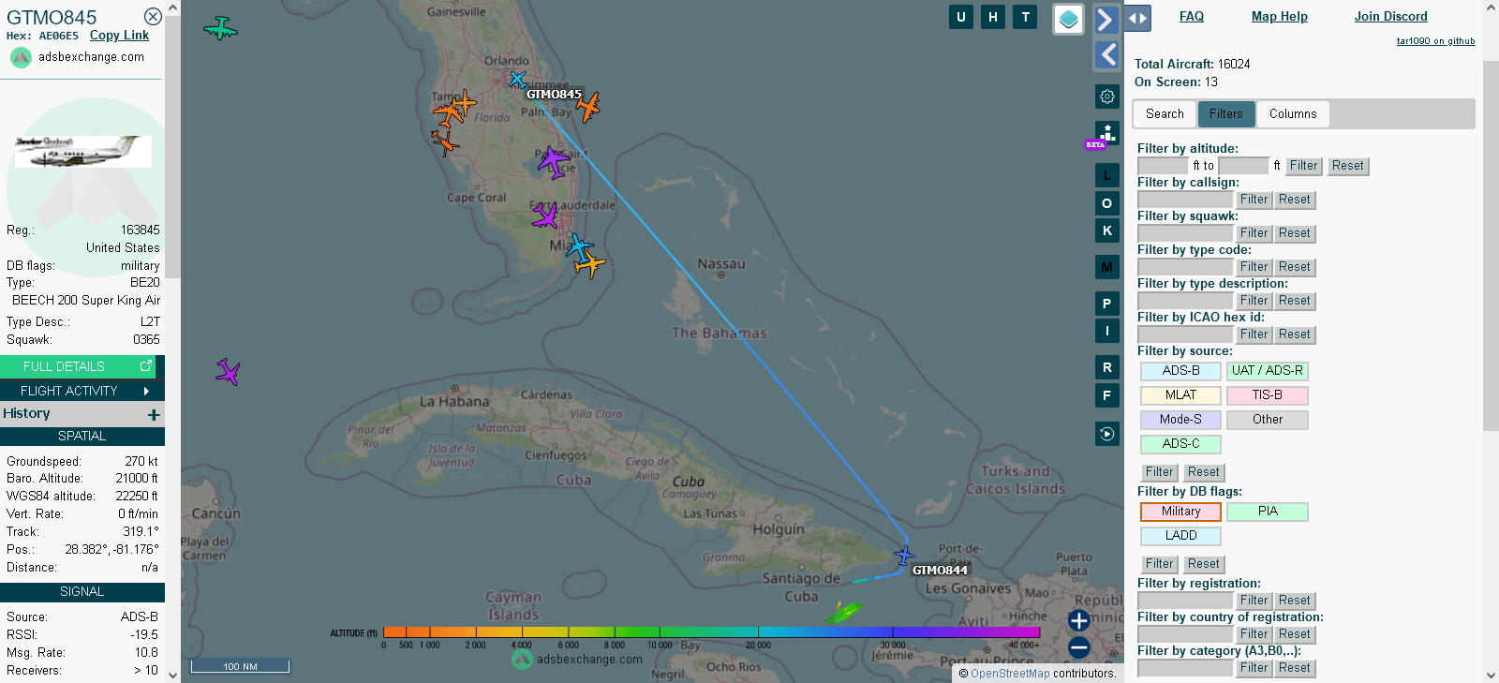Click the left-arrow sidebar collapse button
Viewport: 1499px width, 683px height.
click(1106, 55)
